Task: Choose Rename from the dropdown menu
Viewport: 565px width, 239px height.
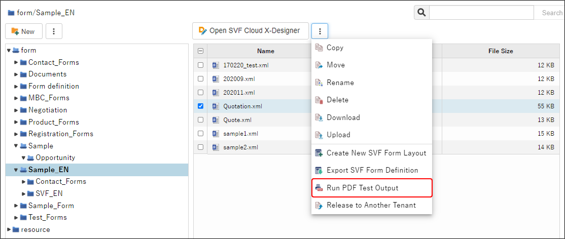Action: click(371, 83)
